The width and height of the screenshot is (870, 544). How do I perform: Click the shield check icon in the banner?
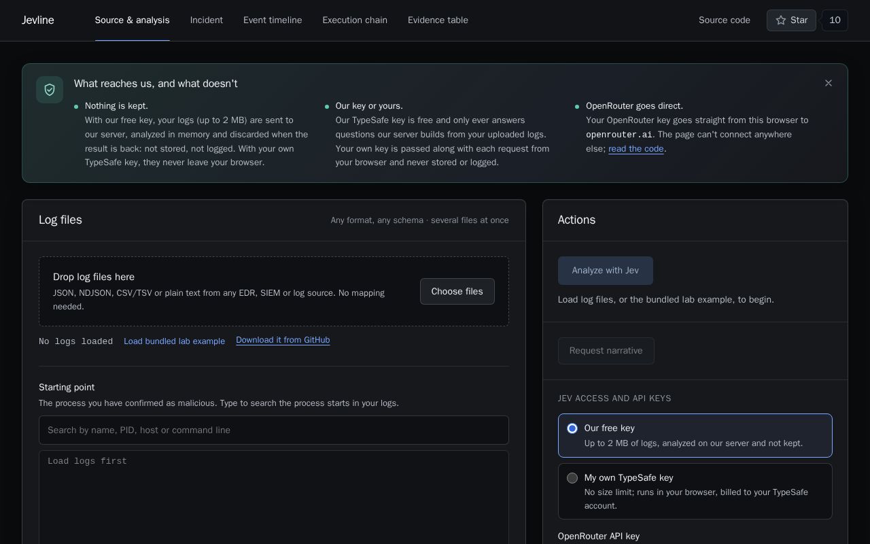coord(50,90)
